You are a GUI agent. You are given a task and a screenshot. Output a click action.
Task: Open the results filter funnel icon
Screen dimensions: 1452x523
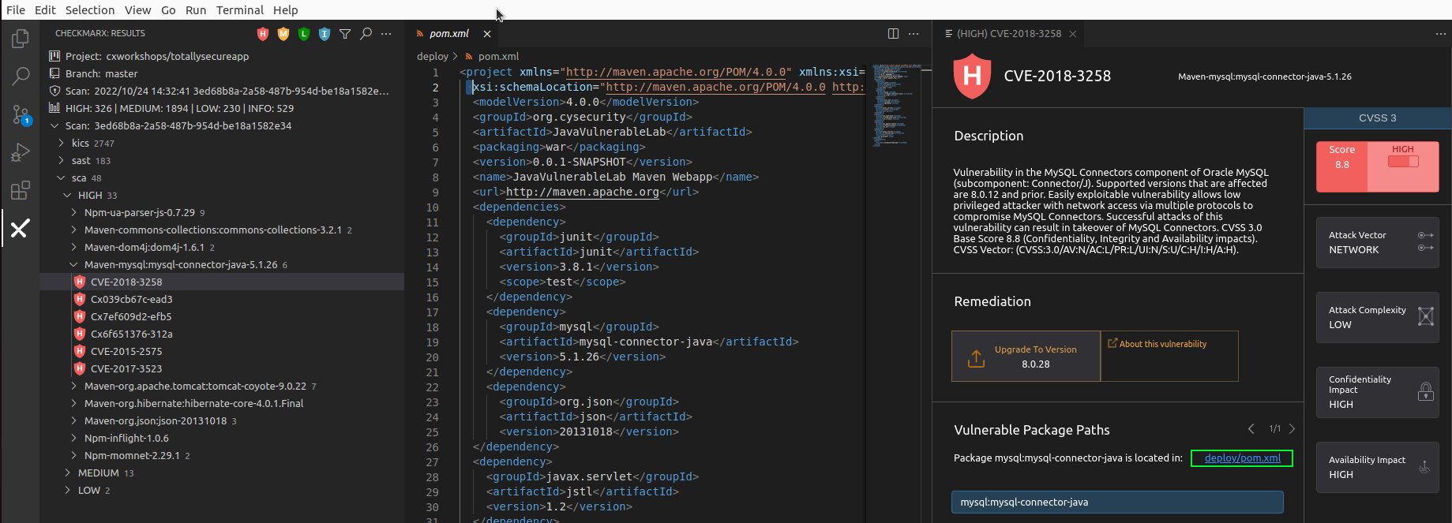click(x=345, y=34)
